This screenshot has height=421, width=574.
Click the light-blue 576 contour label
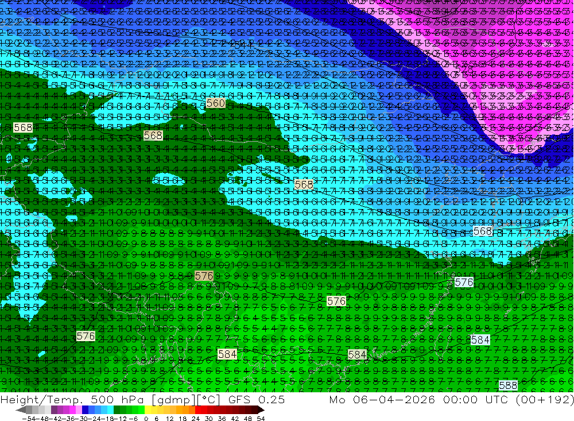(x=464, y=283)
